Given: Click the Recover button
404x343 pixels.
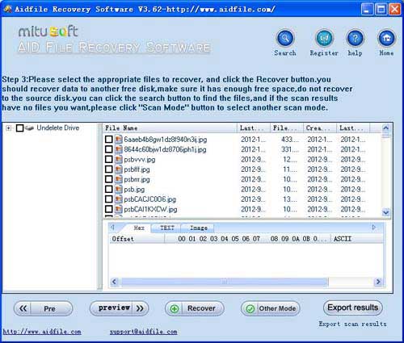Looking at the screenshot, I should pyautogui.click(x=195, y=308).
